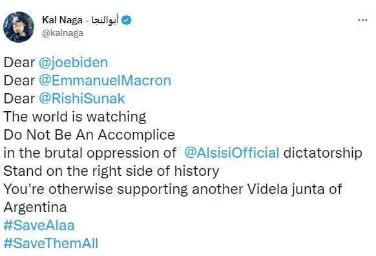Open the @RishiSunak mention
The height and width of the screenshot is (256, 376).
pos(82,99)
